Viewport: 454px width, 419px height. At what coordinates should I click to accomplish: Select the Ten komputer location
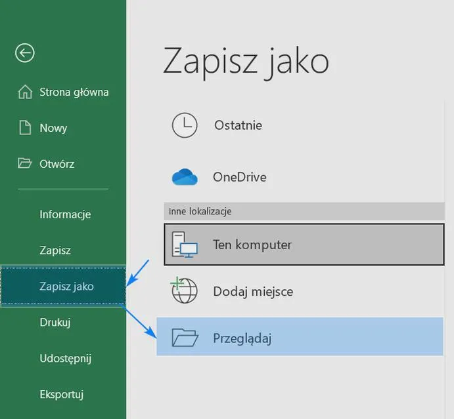(x=304, y=245)
